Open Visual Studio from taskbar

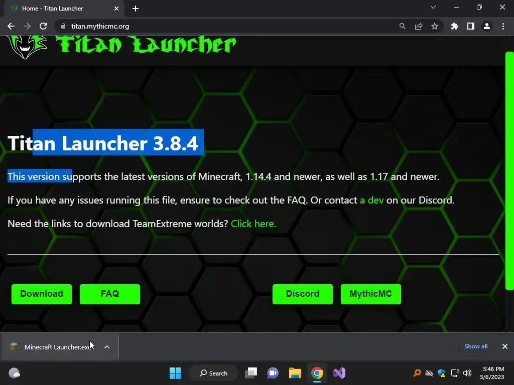pos(339,373)
